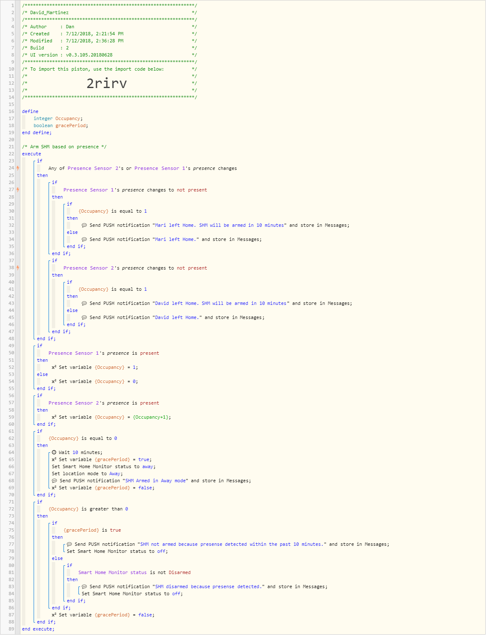Click the lightning bolt icon on line 38
This screenshot has width=489, height=638.
point(18,268)
